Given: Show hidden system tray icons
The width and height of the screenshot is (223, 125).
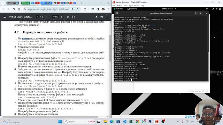Looking at the screenshot, I should point(178,122).
